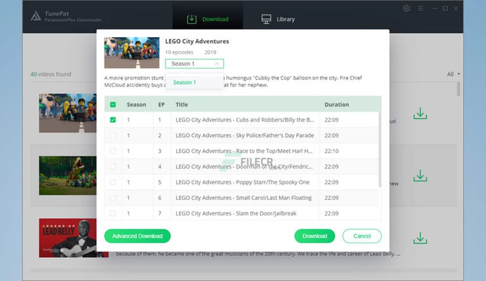Choose Season 1 option in dropdown list

[x=194, y=82]
